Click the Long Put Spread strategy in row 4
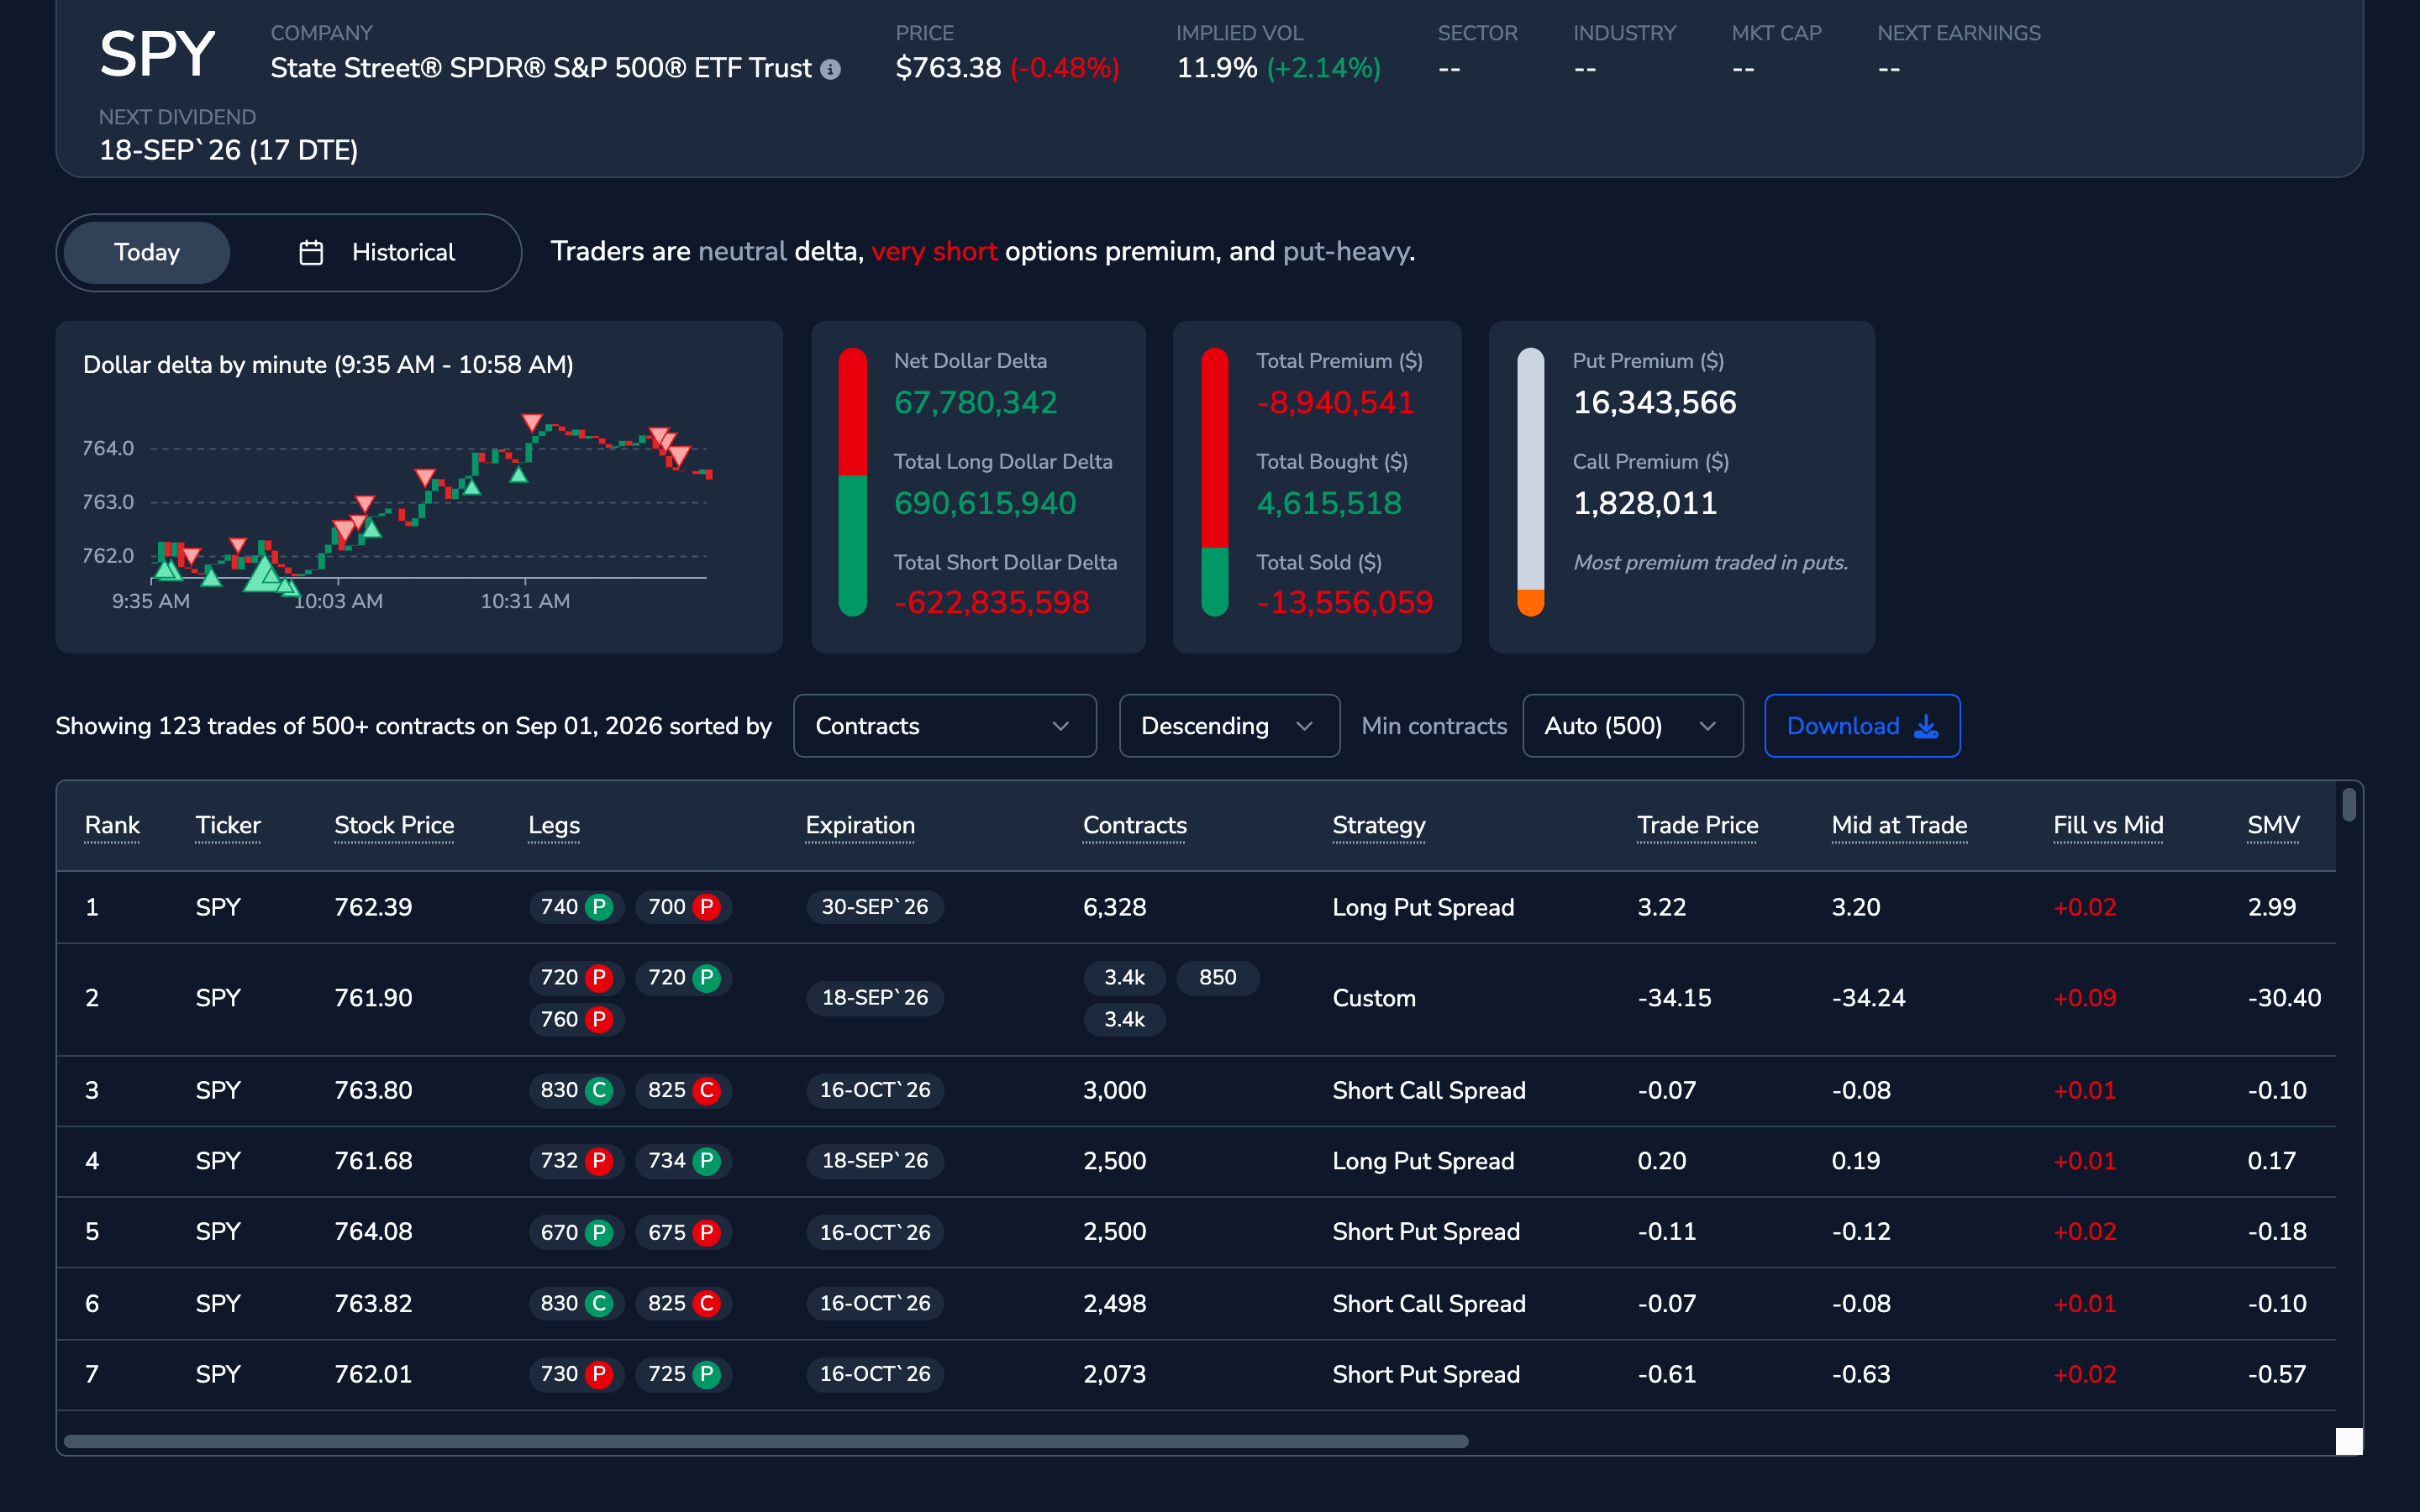The image size is (2420, 1512). 1423,1161
